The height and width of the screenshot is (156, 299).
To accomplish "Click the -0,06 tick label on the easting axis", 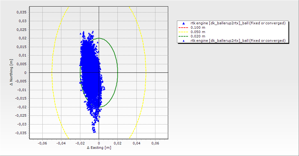I will coord(42,143).
